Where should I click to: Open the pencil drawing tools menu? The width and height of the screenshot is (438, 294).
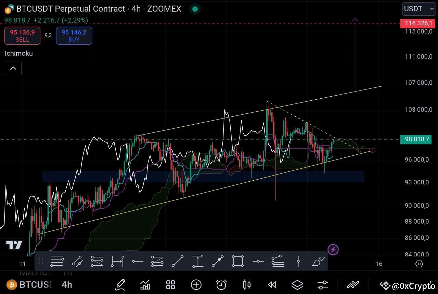coord(120,284)
